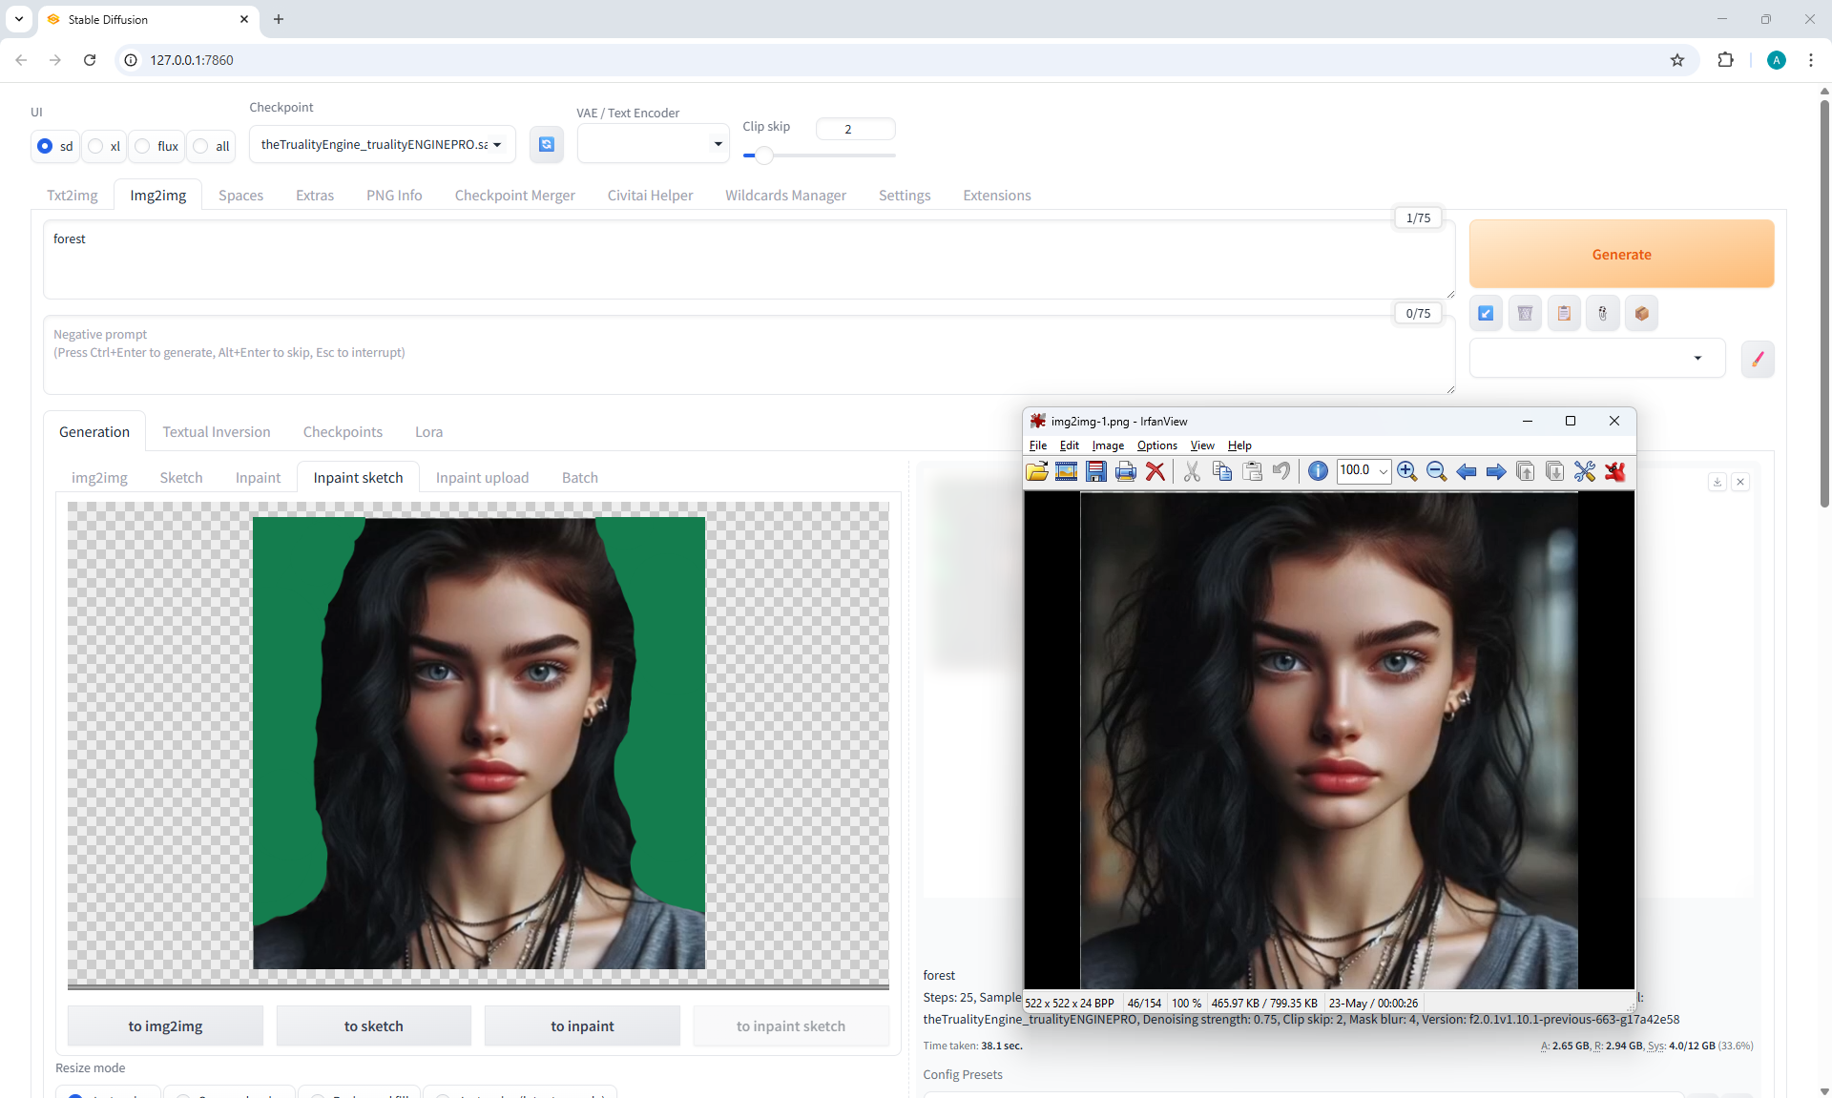Image resolution: width=1832 pixels, height=1098 pixels.
Task: Open the IrfanView zoom percentage dropdown
Action: (x=1383, y=471)
